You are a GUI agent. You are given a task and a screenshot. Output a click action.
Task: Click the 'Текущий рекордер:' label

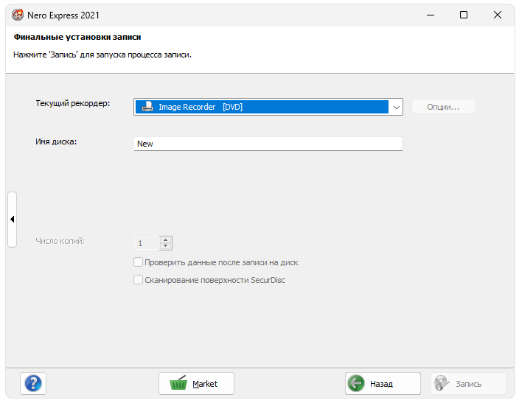73,104
